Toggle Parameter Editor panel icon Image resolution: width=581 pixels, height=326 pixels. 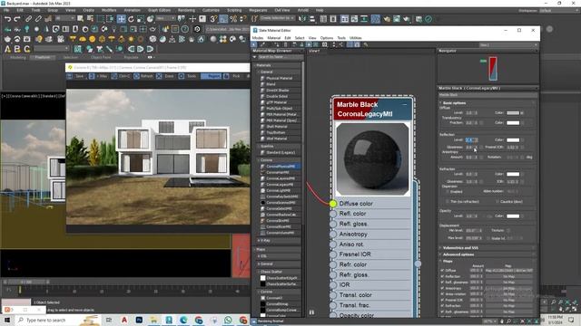coord(357,44)
